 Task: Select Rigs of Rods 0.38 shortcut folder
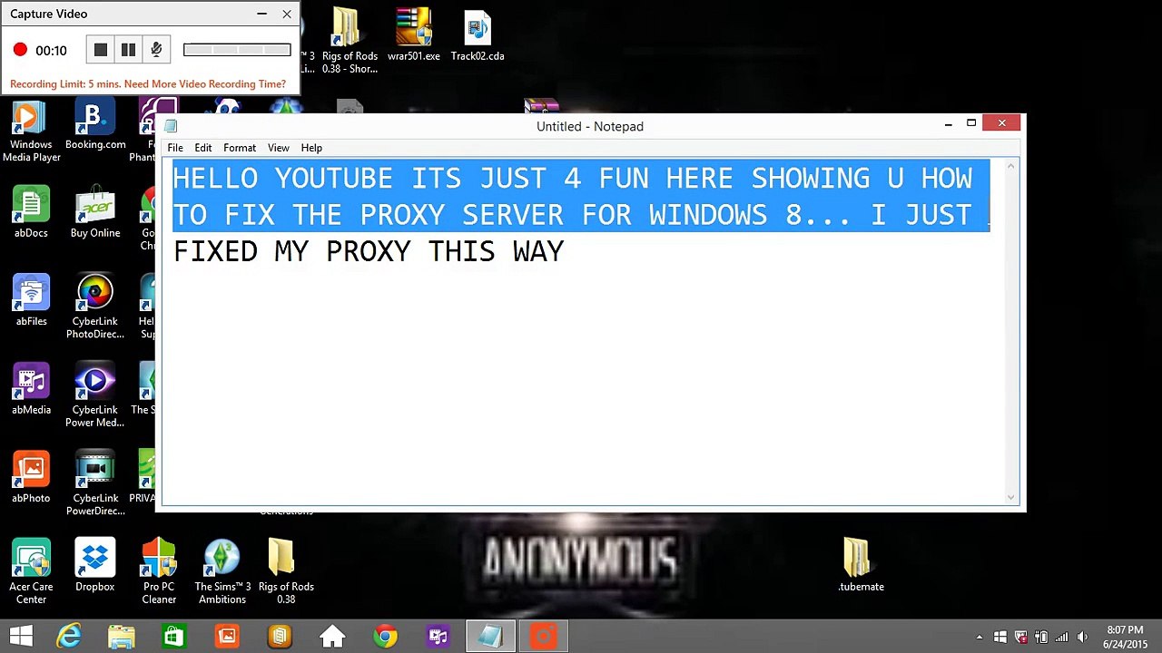click(350, 41)
